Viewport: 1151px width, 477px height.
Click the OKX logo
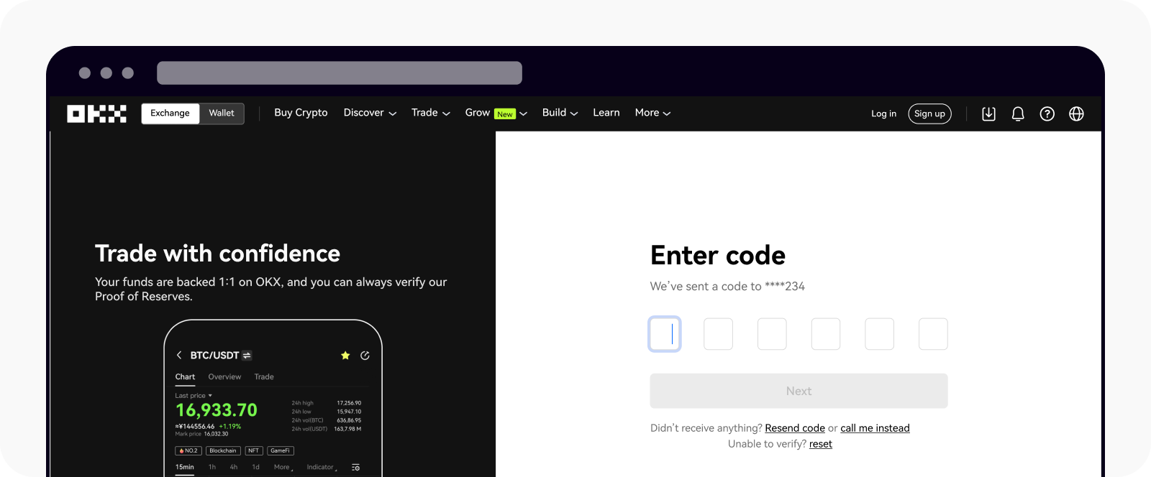pos(96,114)
